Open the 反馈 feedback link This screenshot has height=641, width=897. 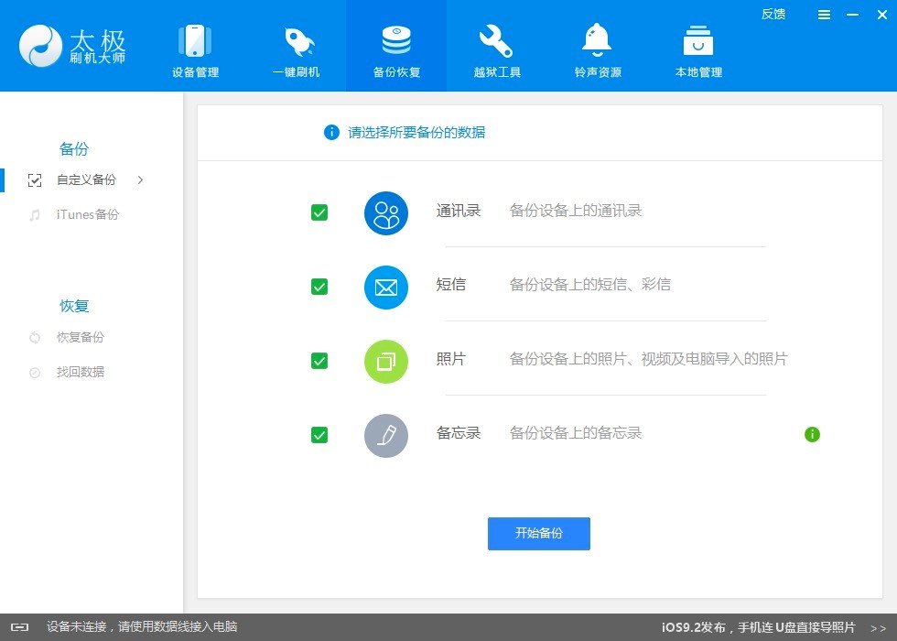773,14
